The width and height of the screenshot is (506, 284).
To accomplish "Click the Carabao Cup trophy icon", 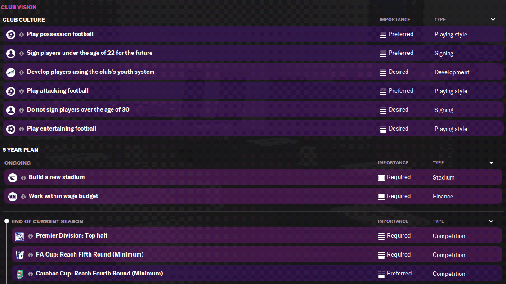I will point(20,274).
